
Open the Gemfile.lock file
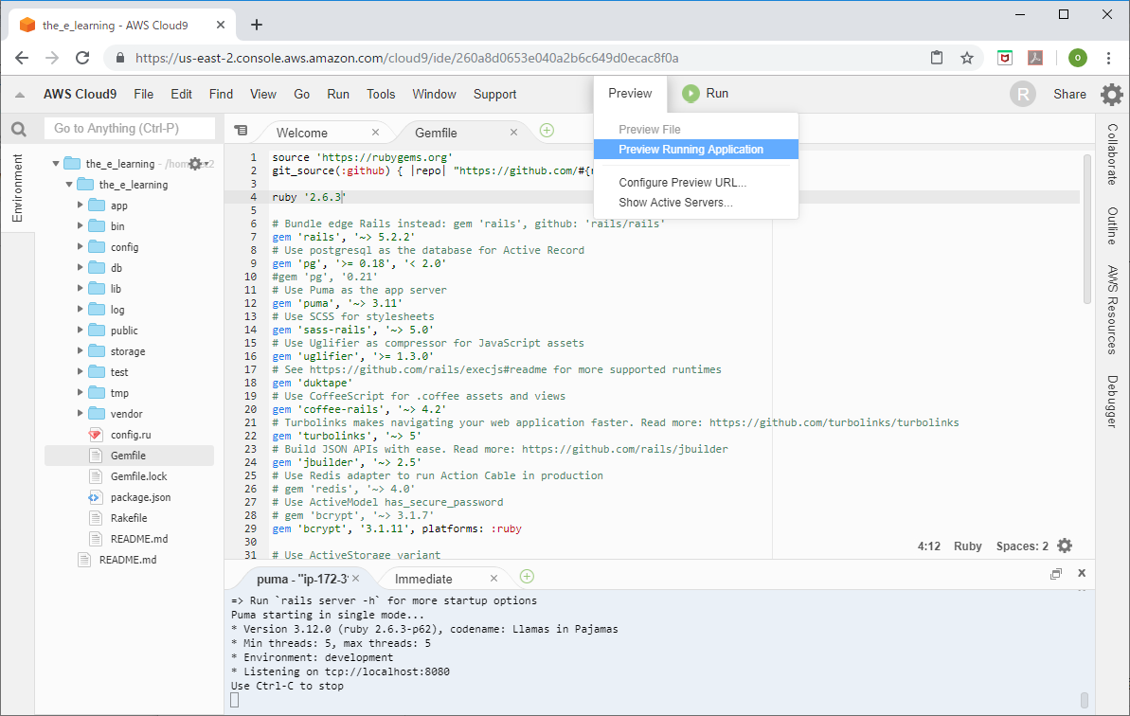pos(138,476)
